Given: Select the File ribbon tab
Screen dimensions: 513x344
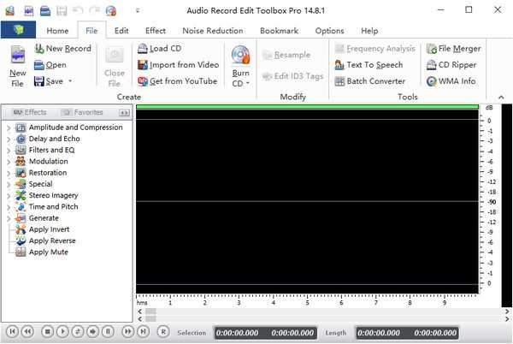Looking at the screenshot, I should 91,31.
